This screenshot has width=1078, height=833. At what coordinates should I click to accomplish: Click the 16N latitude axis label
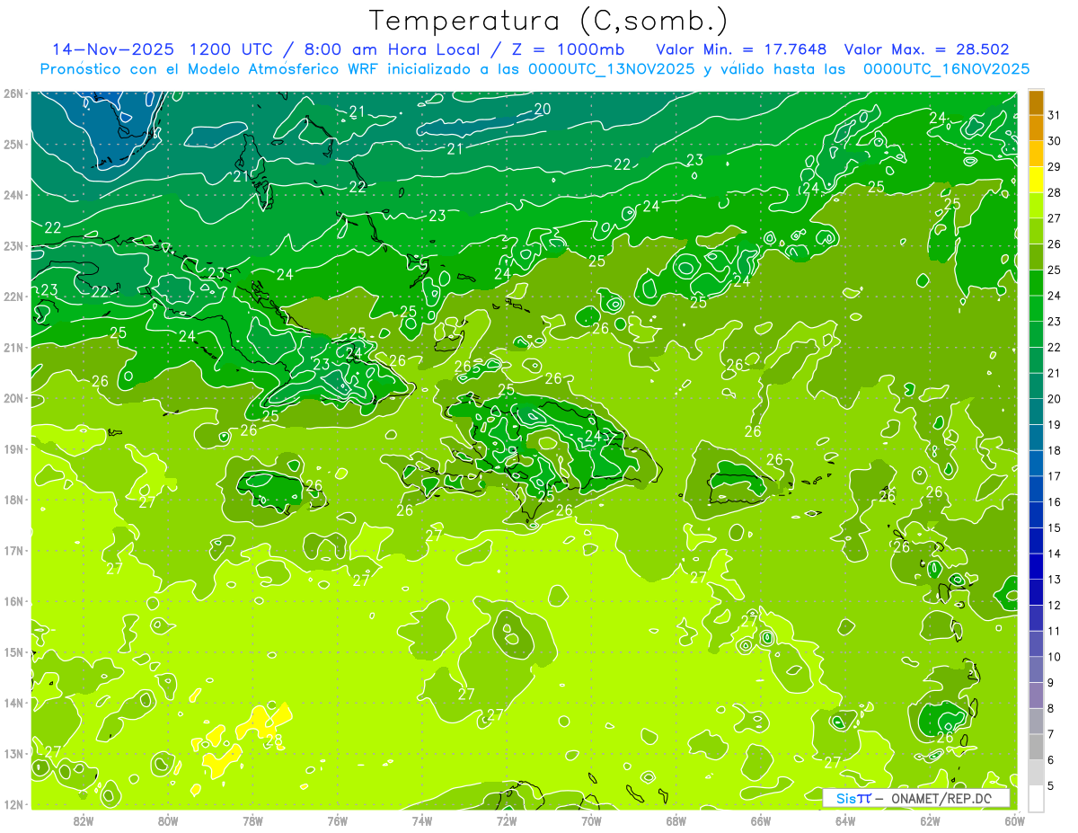[13, 601]
